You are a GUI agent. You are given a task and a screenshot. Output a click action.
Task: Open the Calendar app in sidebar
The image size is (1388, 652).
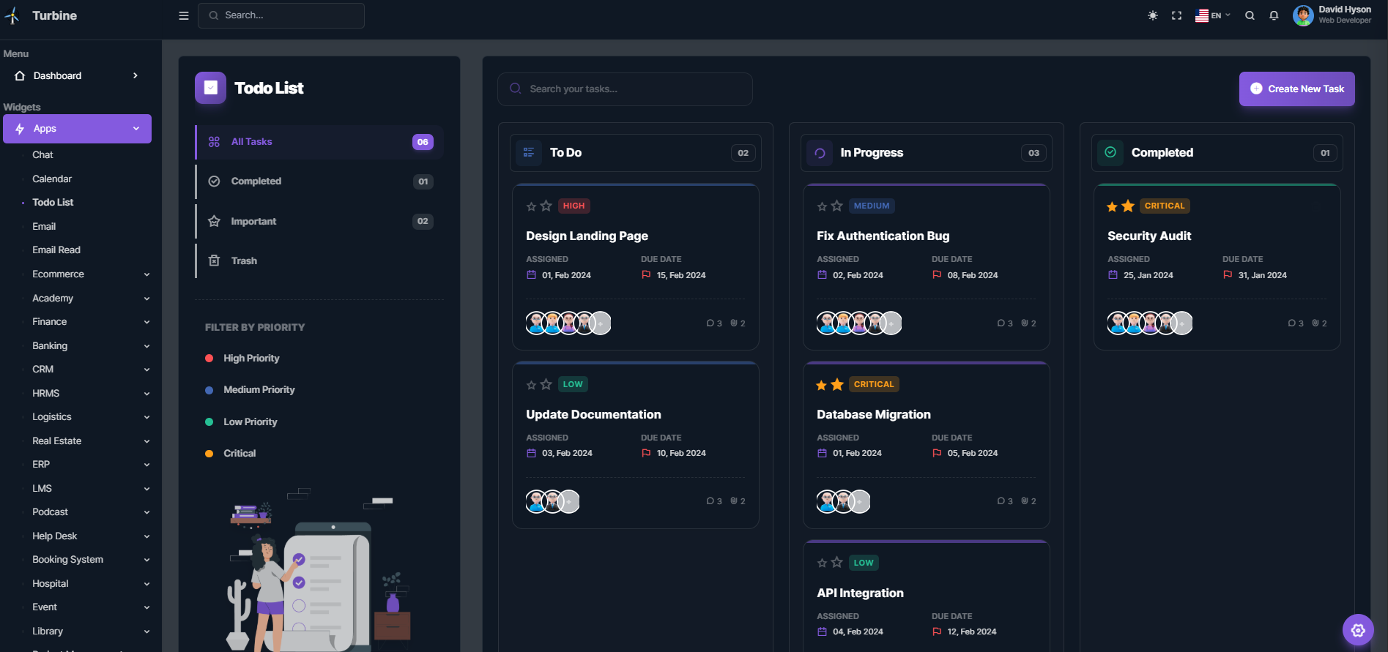[x=52, y=179]
